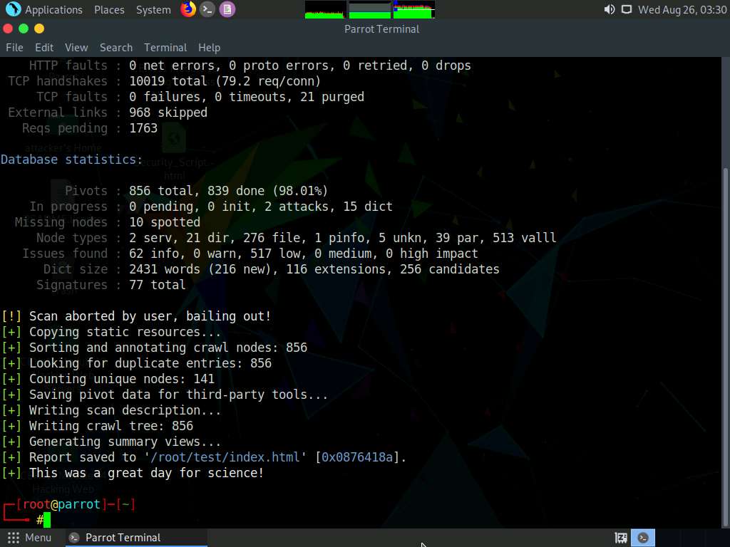Click the text 'Scan aborted by user, bailing out!'

point(150,316)
